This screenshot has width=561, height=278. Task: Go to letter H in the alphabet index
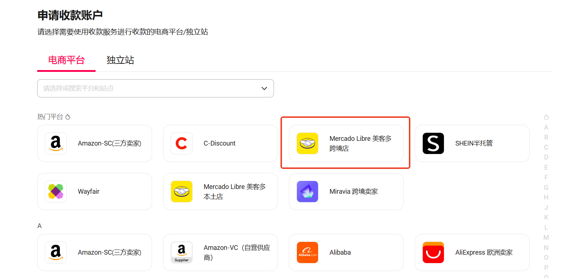[x=546, y=197]
